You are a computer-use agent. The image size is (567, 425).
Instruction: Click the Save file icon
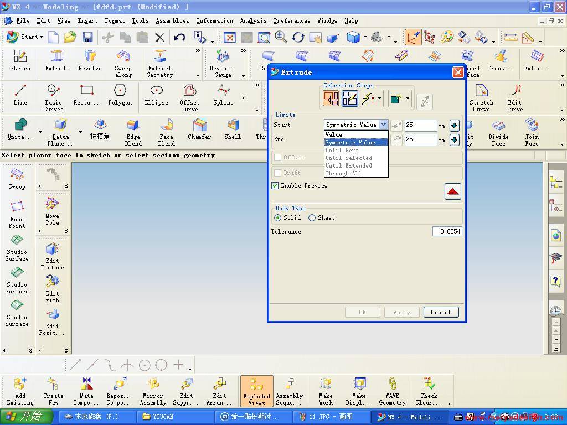[x=87, y=37]
